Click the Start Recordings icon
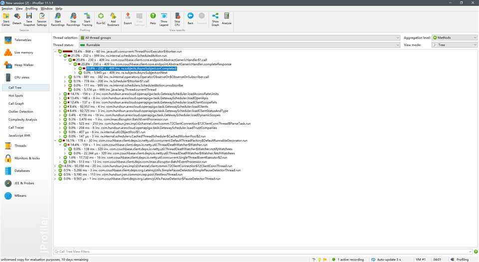This screenshot has width=479, height=262. 58,19
